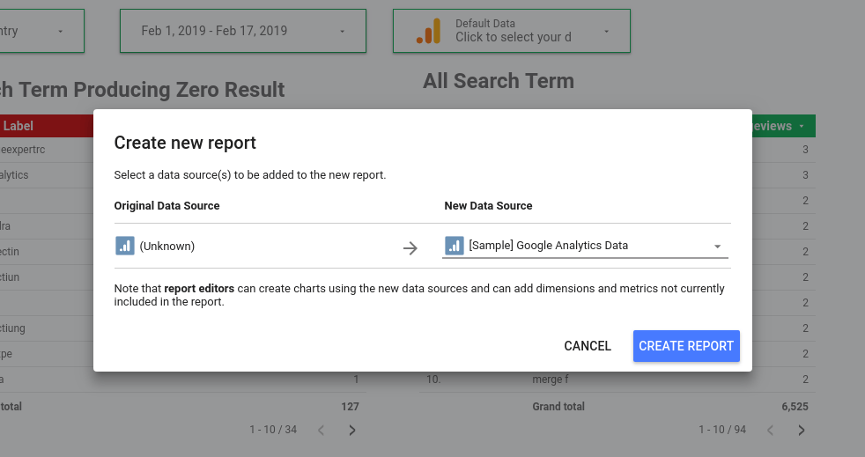Expand the Country filter dropdown arrow
Image resolution: width=865 pixels, height=457 pixels.
pyautogui.click(x=61, y=32)
